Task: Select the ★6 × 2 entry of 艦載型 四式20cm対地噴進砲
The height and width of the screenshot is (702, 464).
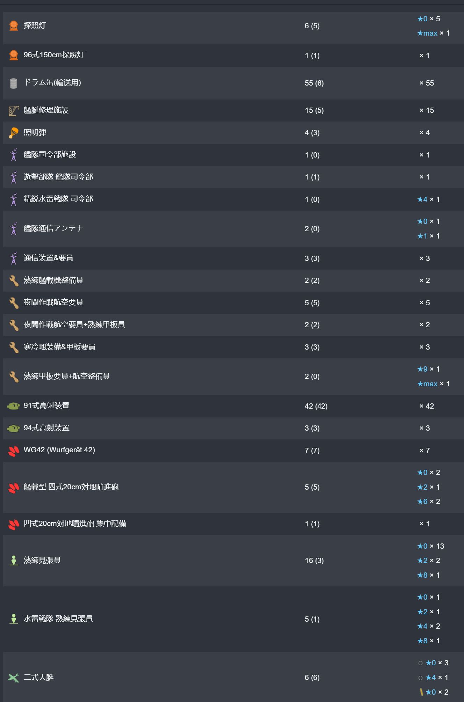Action: (x=429, y=502)
